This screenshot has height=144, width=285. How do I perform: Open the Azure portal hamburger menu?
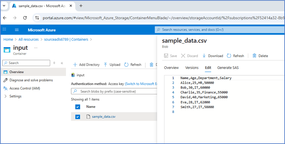(x=17, y=30)
